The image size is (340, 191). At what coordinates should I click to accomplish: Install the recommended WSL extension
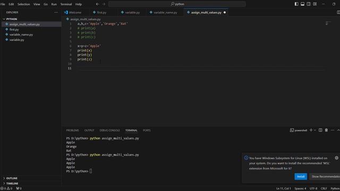pyautogui.click(x=301, y=177)
